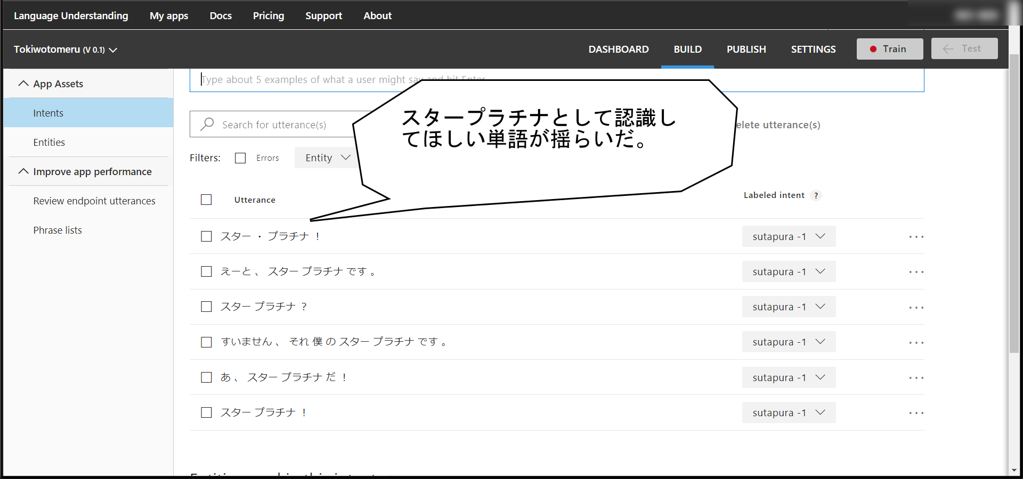Viewport: 1023px width, 479px height.
Task: Click the Train button
Action: 890,49
